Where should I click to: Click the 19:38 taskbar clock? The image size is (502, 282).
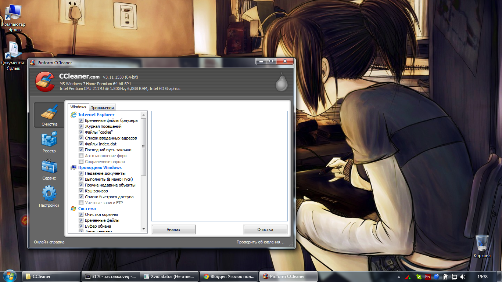483,276
